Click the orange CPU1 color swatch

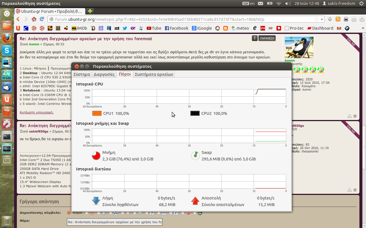97,113
